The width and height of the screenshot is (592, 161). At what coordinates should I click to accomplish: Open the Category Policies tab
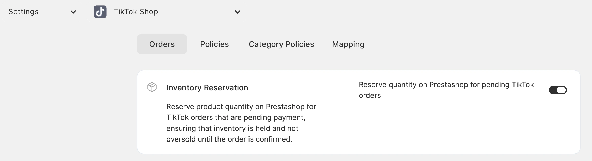281,44
